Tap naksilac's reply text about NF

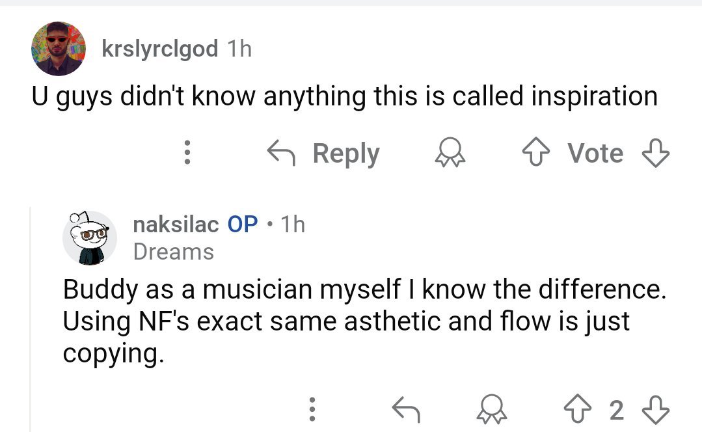point(364,321)
